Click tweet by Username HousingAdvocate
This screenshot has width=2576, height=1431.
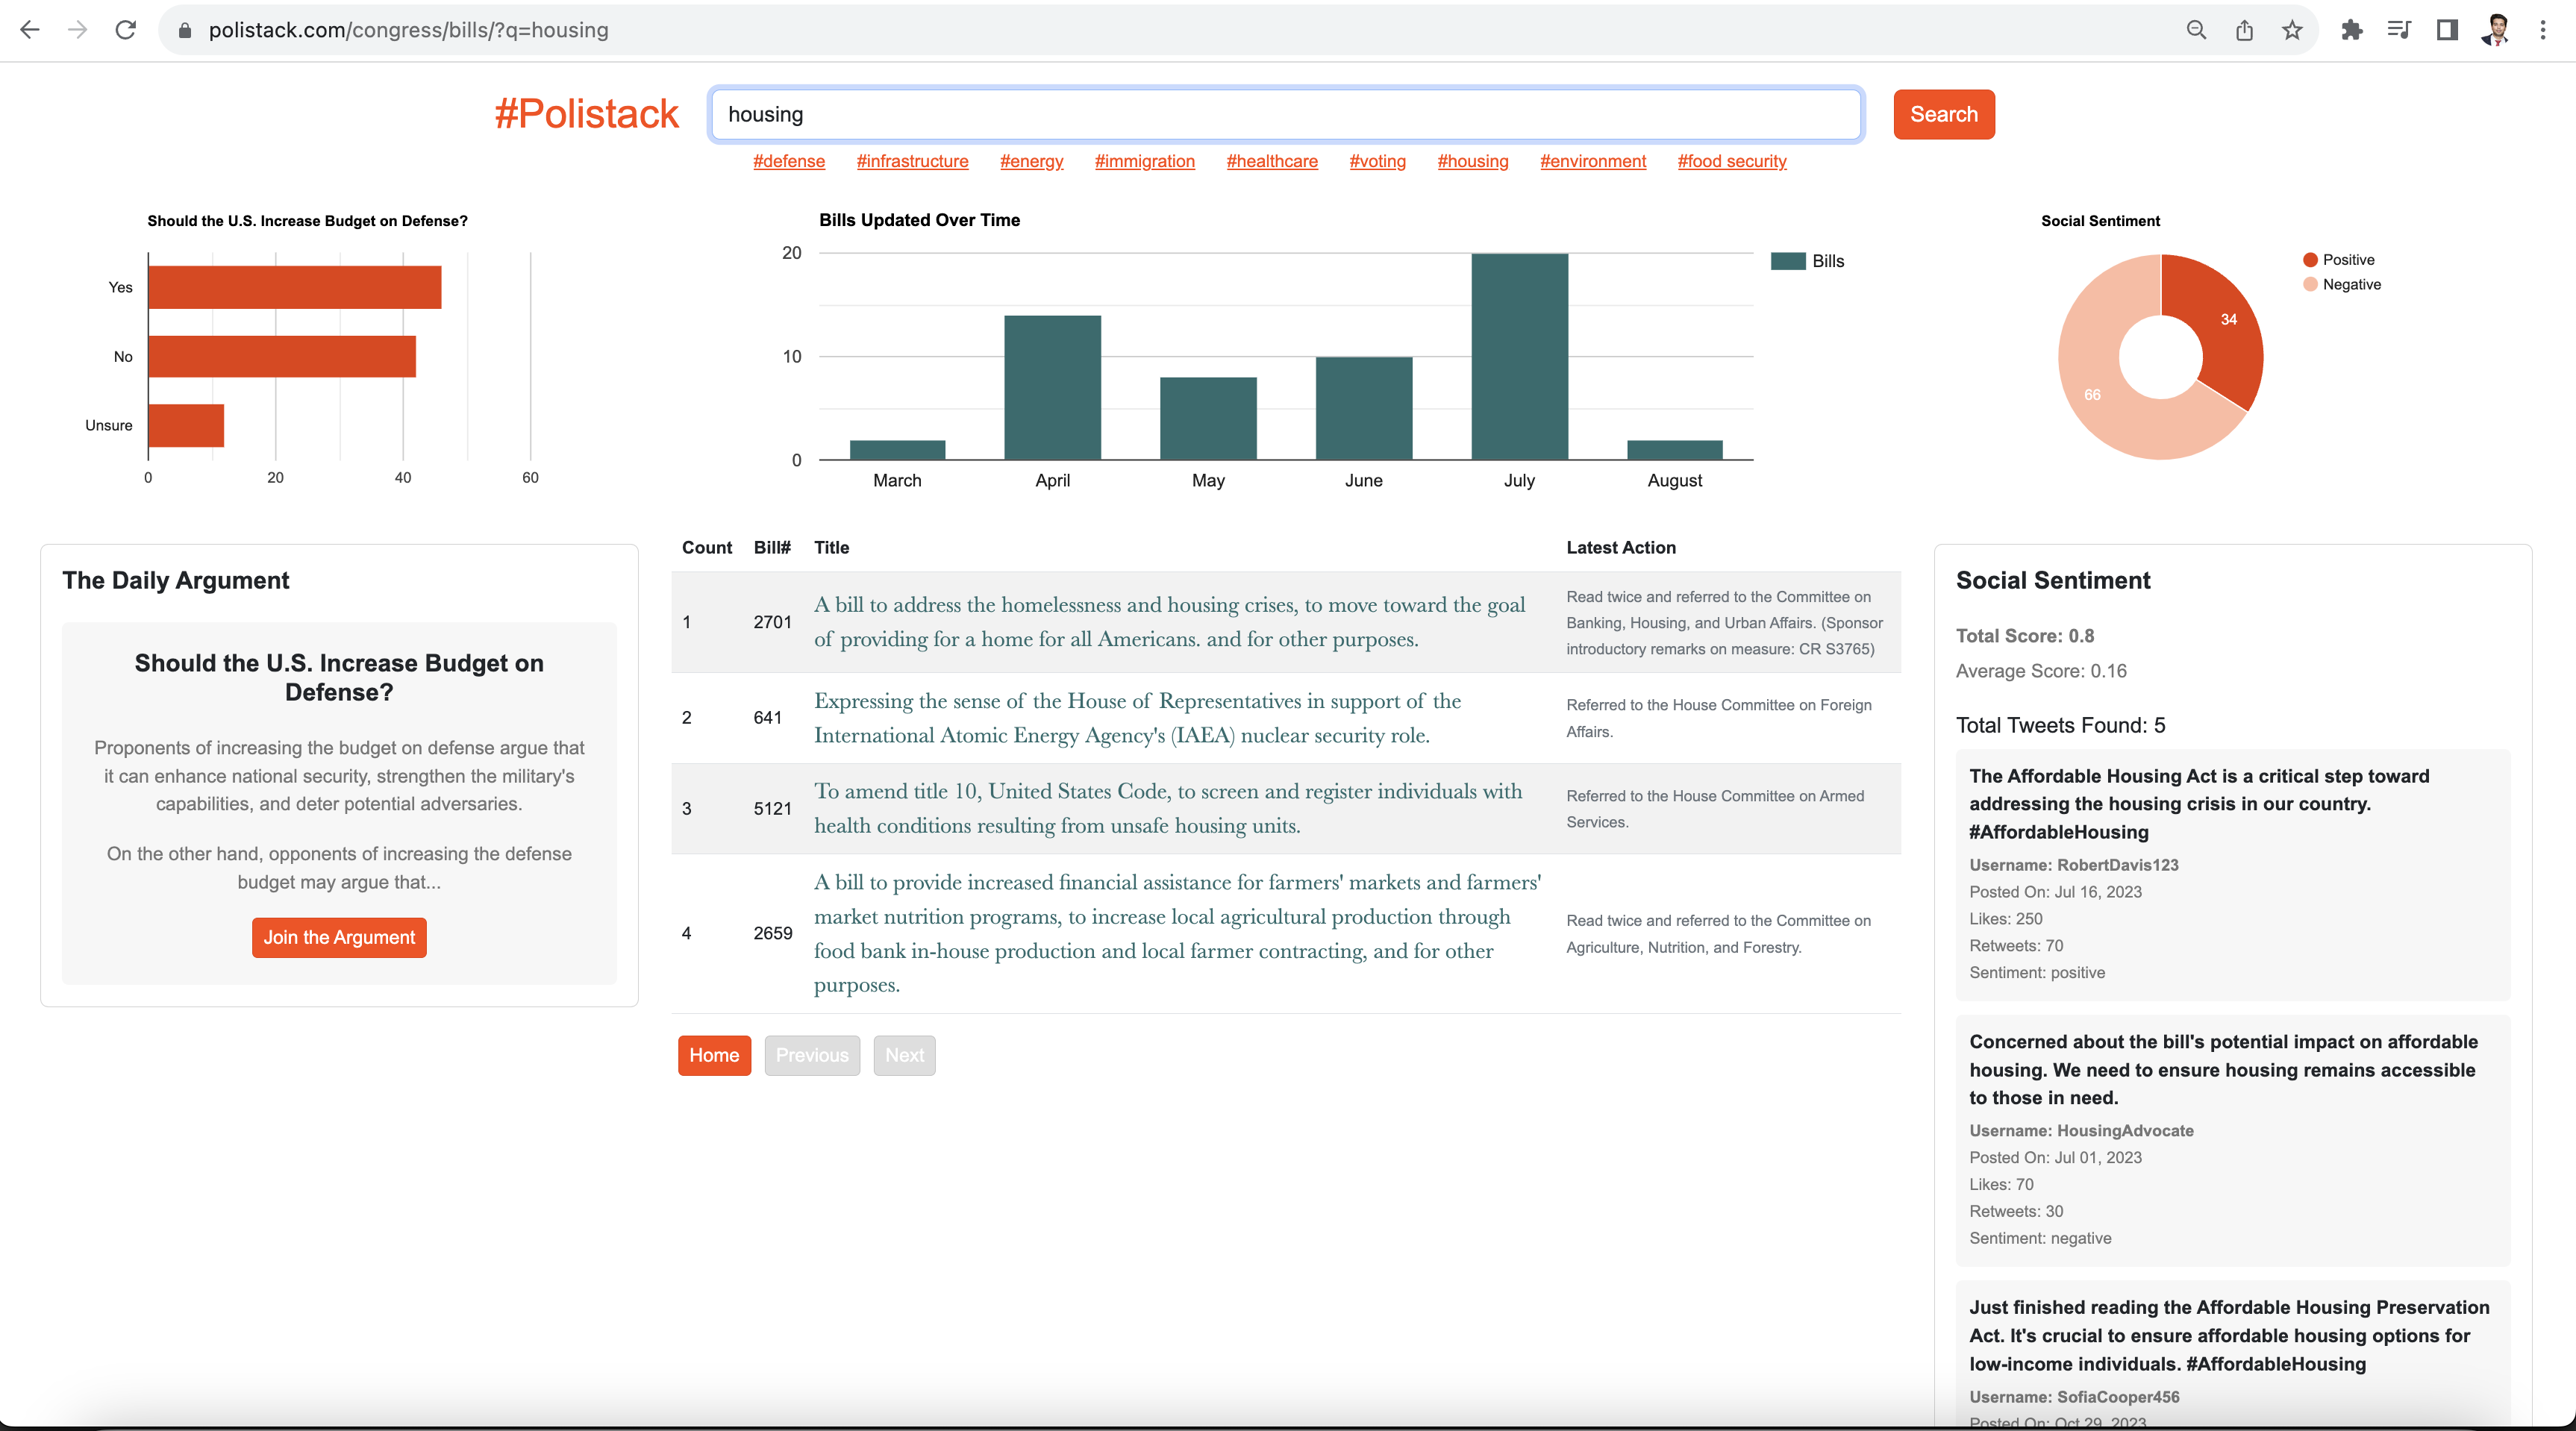tap(2232, 1140)
